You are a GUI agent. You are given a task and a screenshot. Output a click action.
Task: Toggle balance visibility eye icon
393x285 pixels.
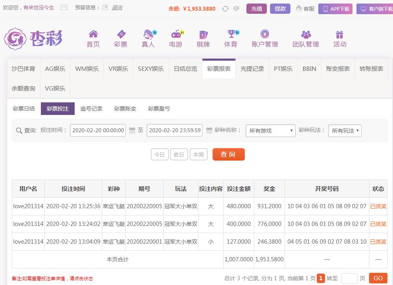(236, 9)
